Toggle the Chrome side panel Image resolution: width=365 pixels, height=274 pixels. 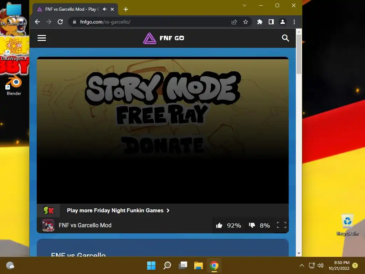click(x=271, y=22)
